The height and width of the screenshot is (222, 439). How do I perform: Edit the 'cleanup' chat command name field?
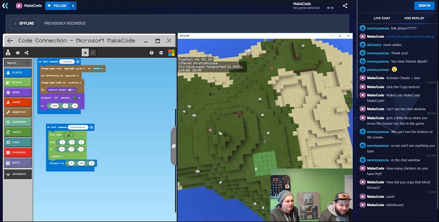tap(67, 62)
